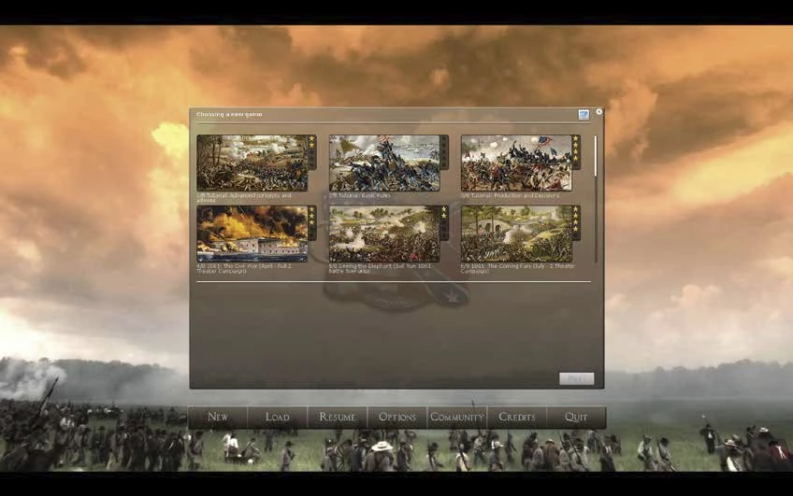The height and width of the screenshot is (496, 793).
Task: Show the Credits screen
Action: 516,418
